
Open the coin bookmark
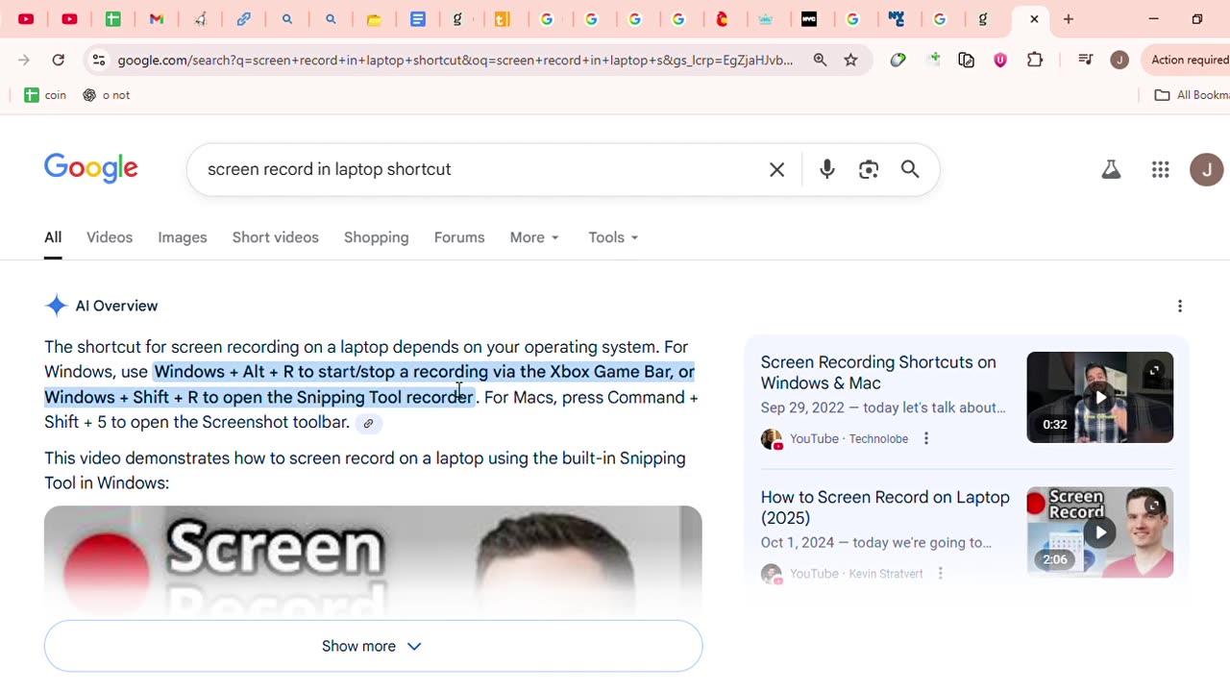tap(46, 95)
